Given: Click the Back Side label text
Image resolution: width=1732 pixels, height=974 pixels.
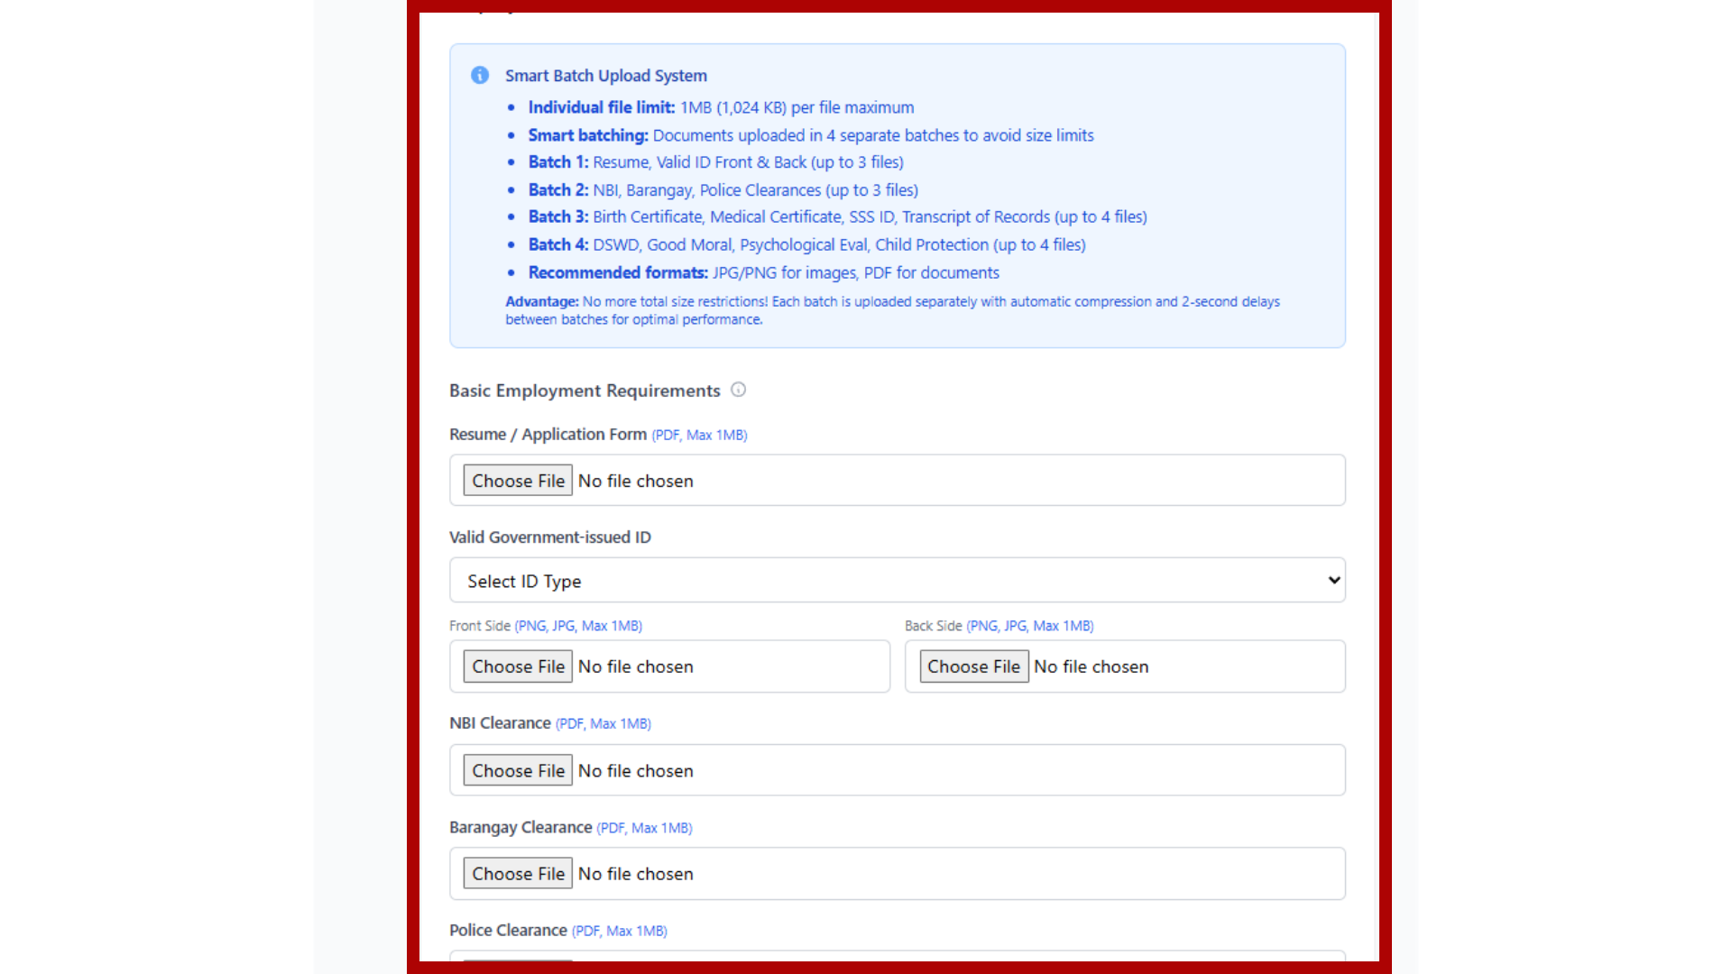Looking at the screenshot, I should click(933, 626).
